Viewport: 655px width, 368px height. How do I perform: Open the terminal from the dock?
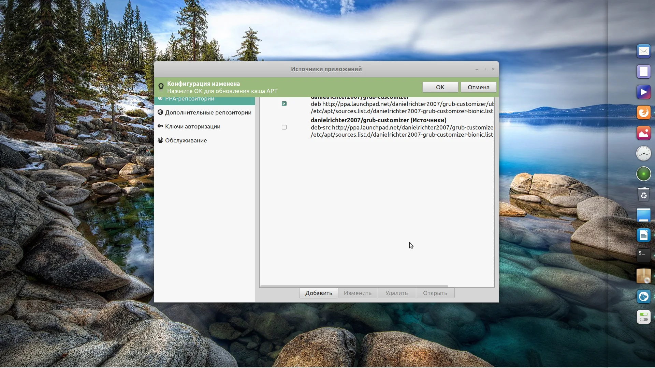[643, 255]
